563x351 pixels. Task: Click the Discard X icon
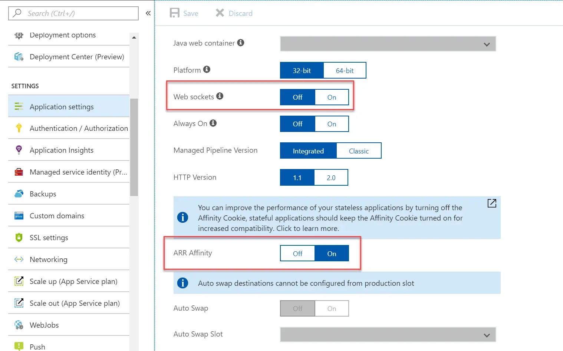220,13
